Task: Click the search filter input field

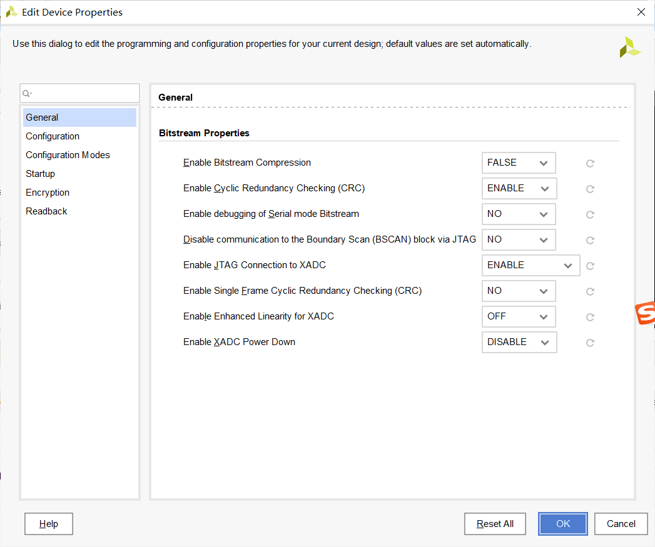Action: pyautogui.click(x=79, y=93)
